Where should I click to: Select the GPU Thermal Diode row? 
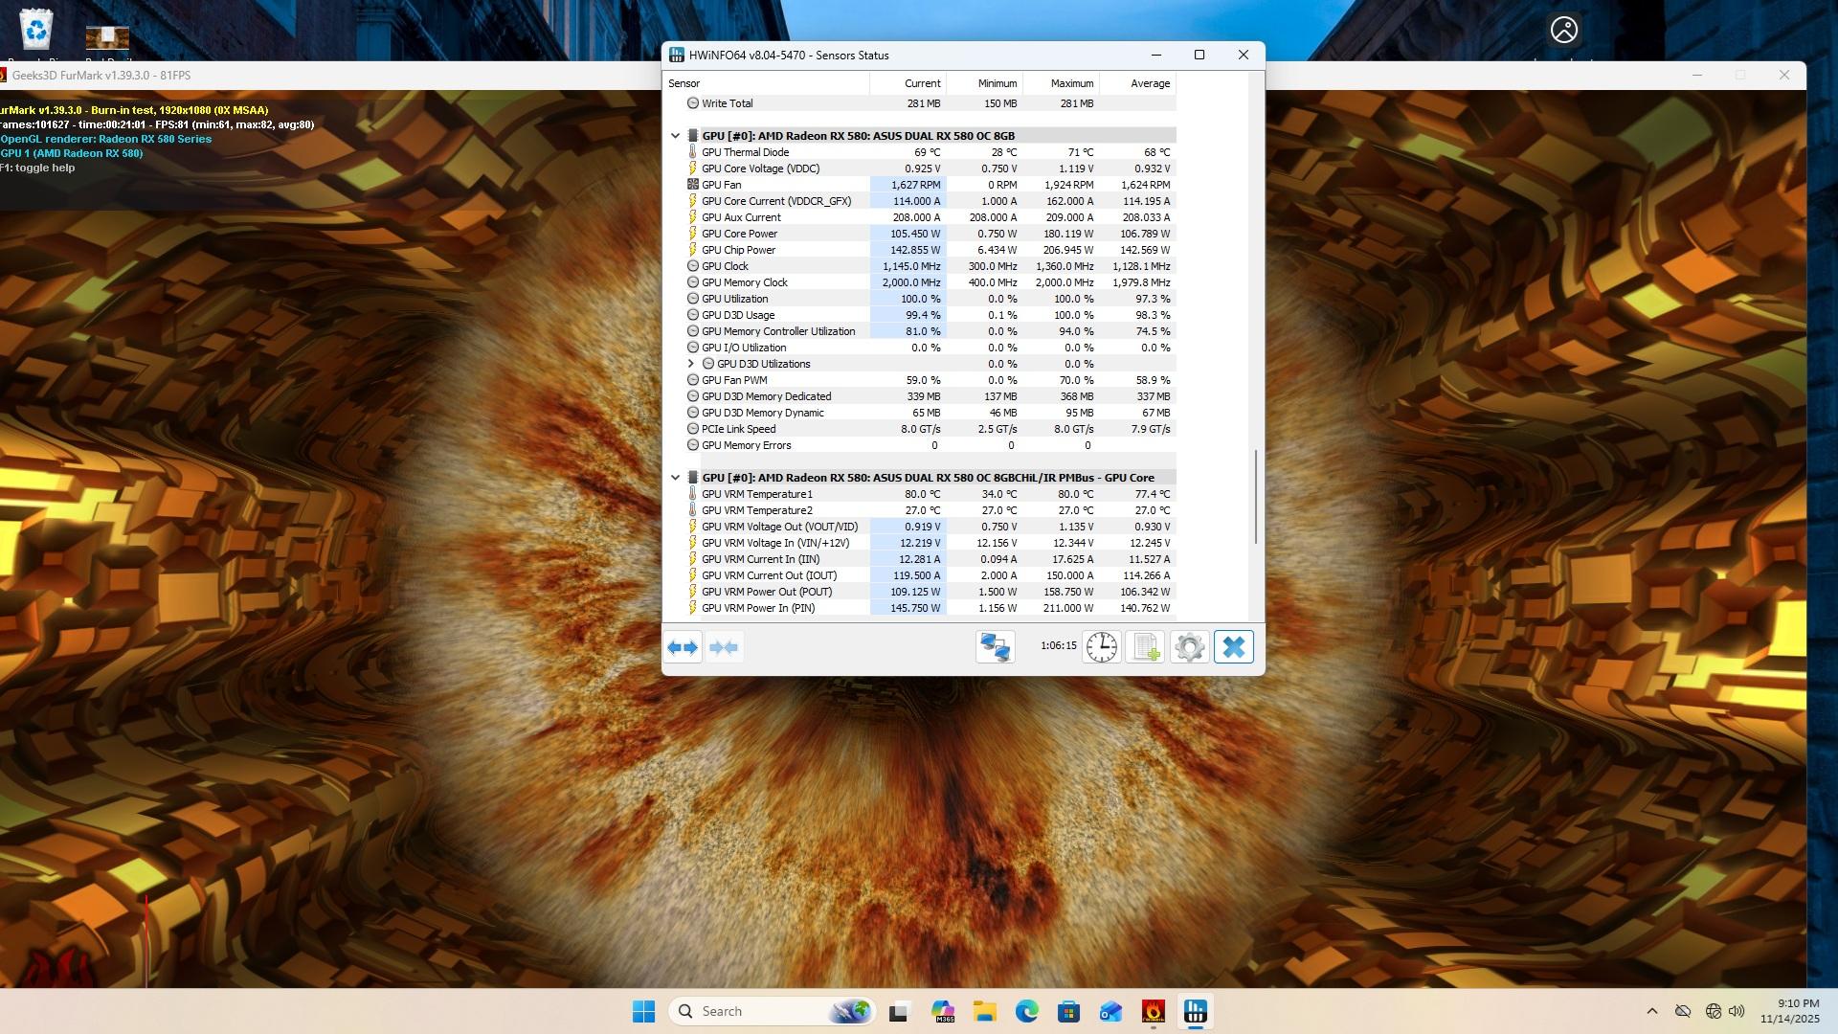(920, 152)
